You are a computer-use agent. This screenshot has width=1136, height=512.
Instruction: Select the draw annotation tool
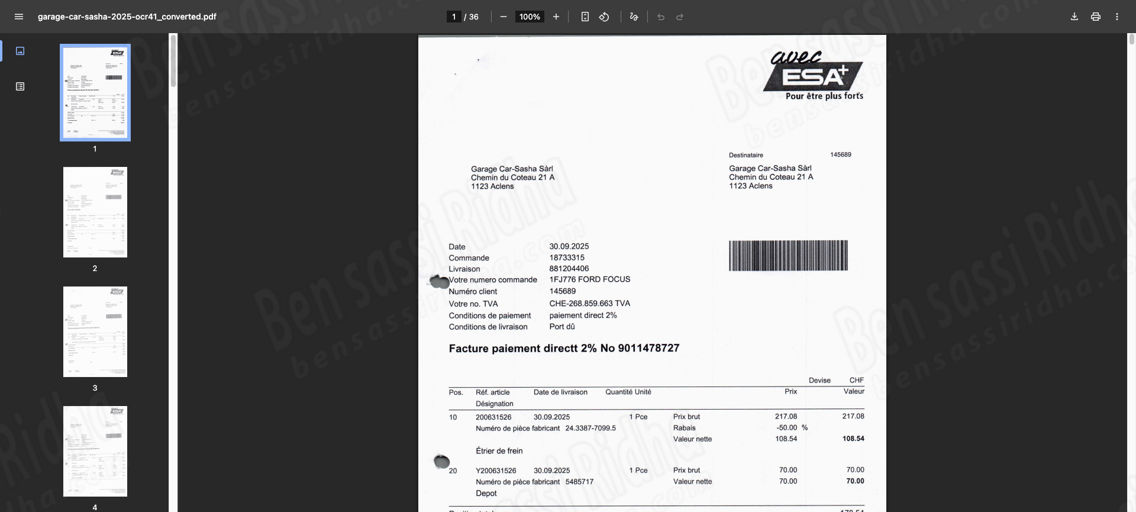click(634, 17)
